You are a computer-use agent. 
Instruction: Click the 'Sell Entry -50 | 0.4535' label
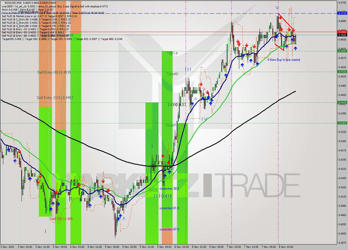pos(54,73)
